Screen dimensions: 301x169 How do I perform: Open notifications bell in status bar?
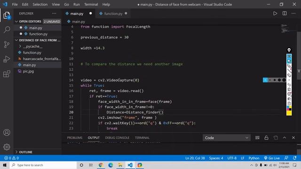click(295, 158)
